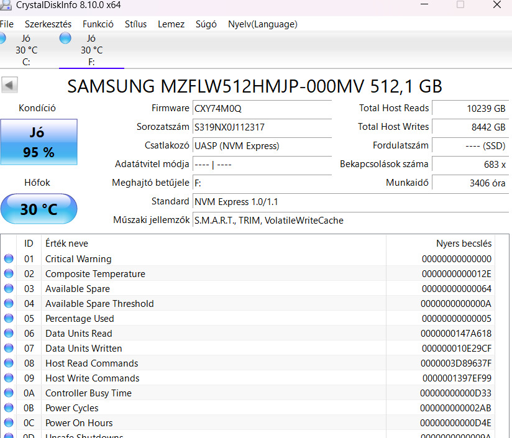The height and width of the screenshot is (438, 512).
Task: Click status orb for Data Units Written row
Action: click(9, 349)
